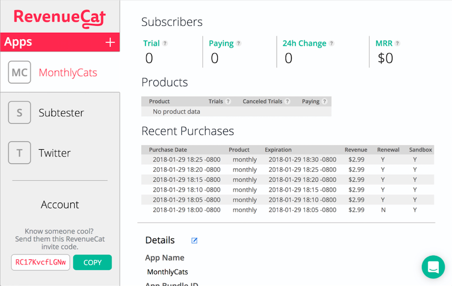Screen dimensions: 452x286
Task: Click the Product header in Recent Purchases
Action: 239,150
